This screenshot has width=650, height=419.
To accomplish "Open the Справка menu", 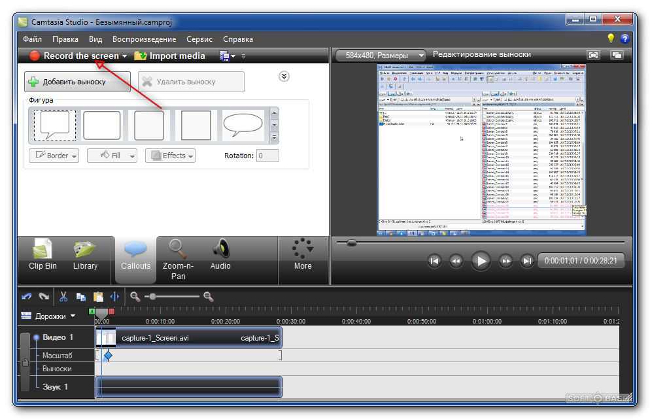I will [238, 39].
